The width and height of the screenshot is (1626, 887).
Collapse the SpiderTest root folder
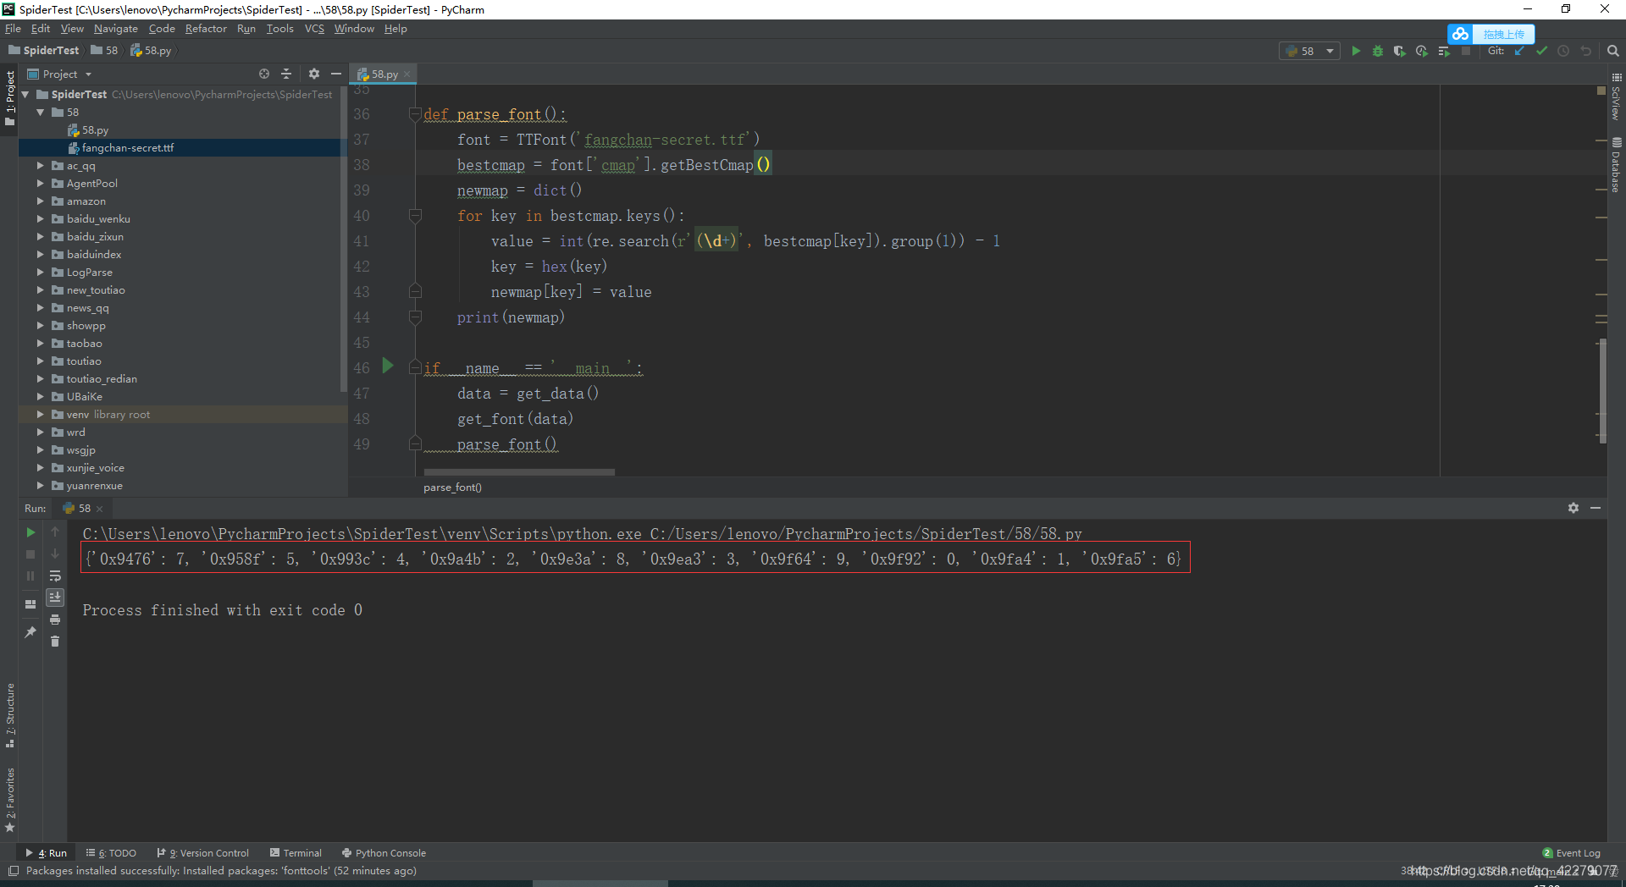25,94
